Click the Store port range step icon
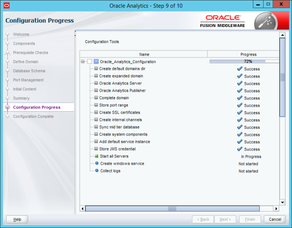 tap(96, 105)
